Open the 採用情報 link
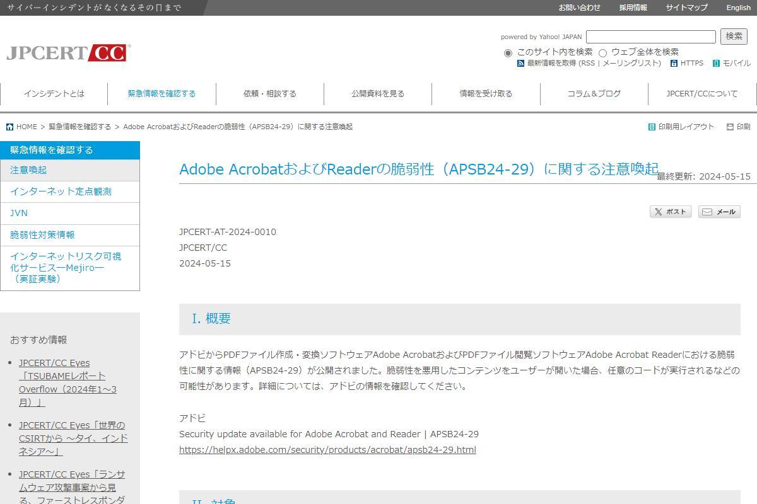 pyautogui.click(x=633, y=8)
